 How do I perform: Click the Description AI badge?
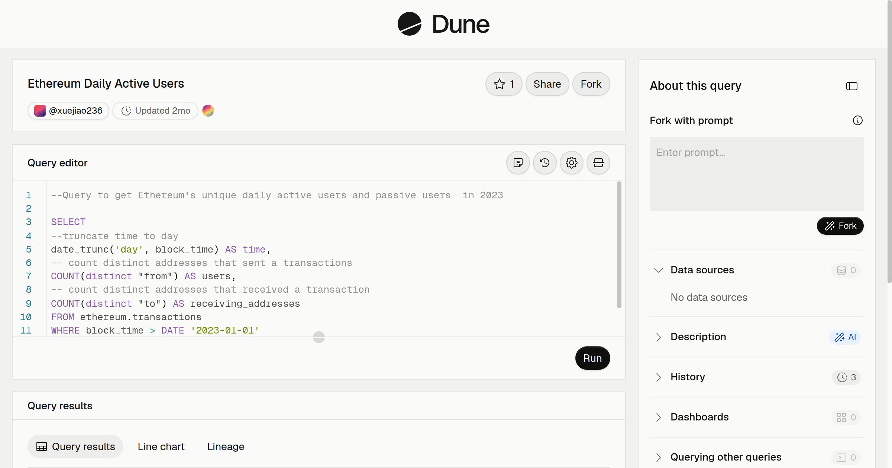click(845, 337)
